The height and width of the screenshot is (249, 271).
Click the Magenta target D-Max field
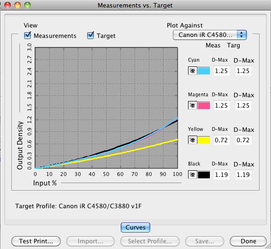(243, 105)
